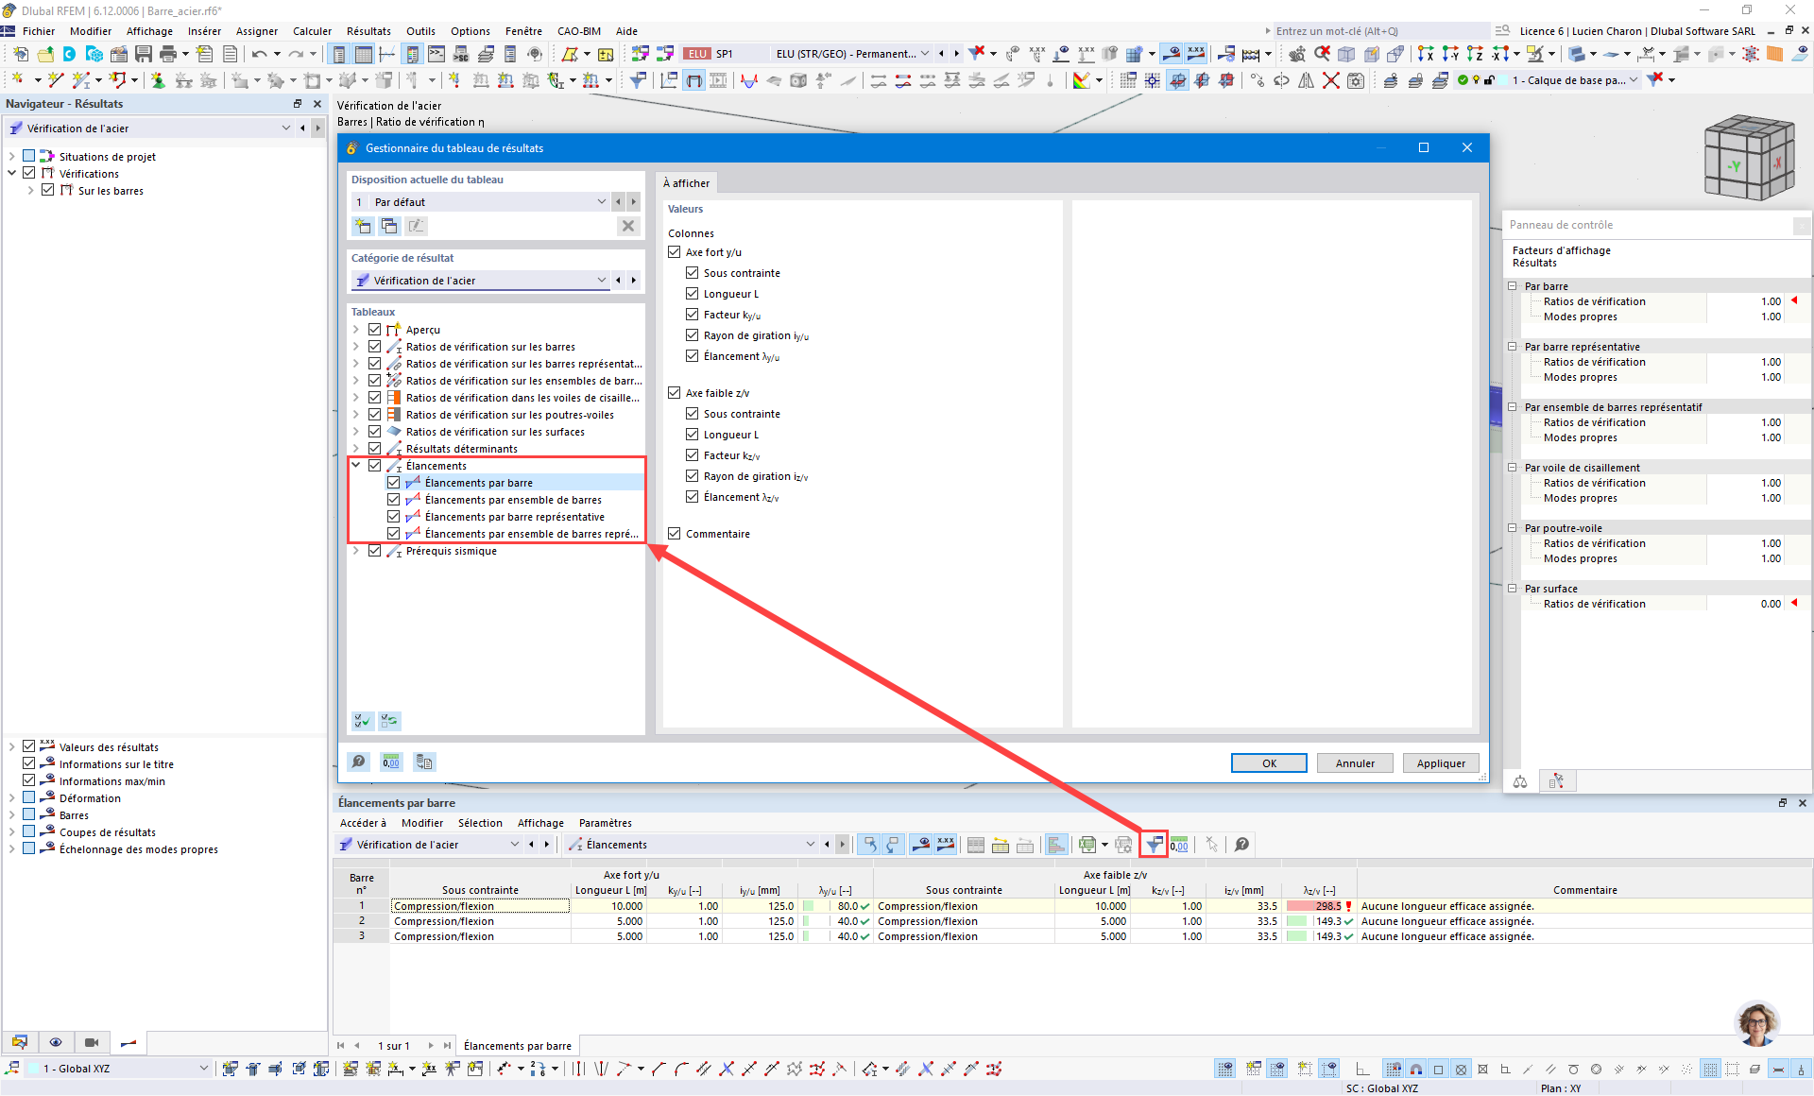Click the Appliquer button
1814x1096 pixels.
click(x=1441, y=763)
